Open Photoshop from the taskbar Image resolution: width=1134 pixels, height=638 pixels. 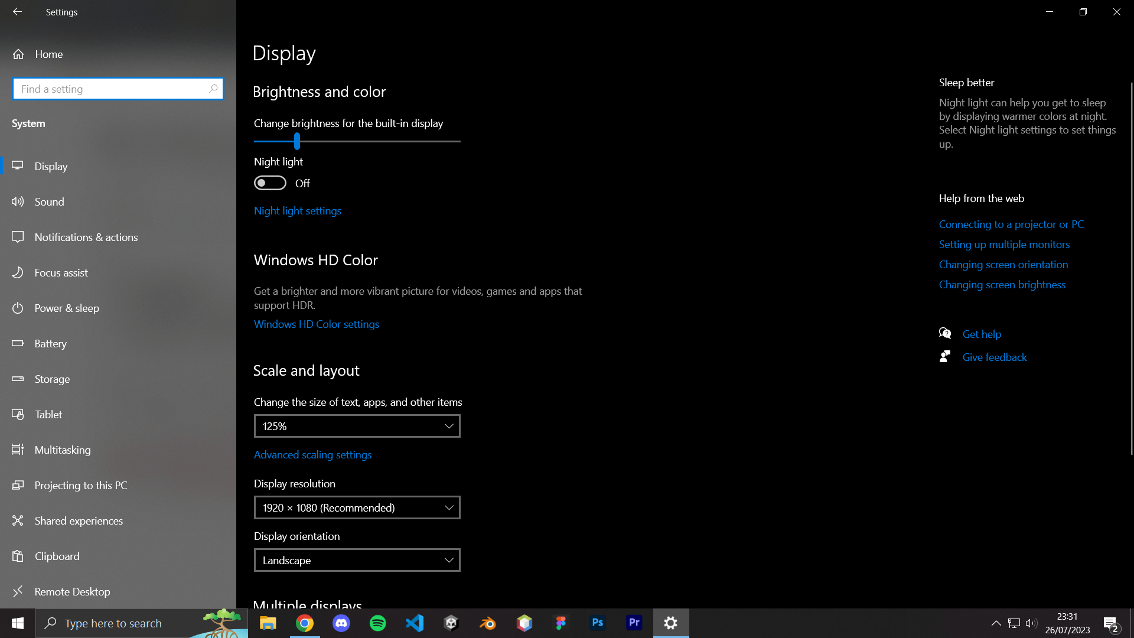598,623
